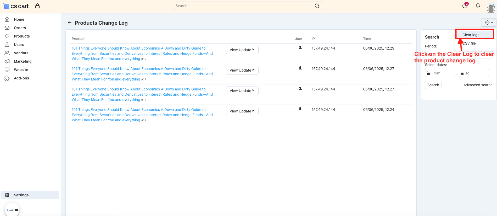Click the Home sidebar icon

[7, 19]
